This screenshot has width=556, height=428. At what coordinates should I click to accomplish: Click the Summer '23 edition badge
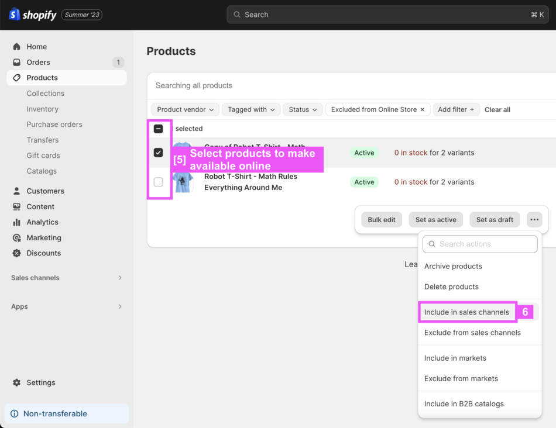pyautogui.click(x=82, y=15)
